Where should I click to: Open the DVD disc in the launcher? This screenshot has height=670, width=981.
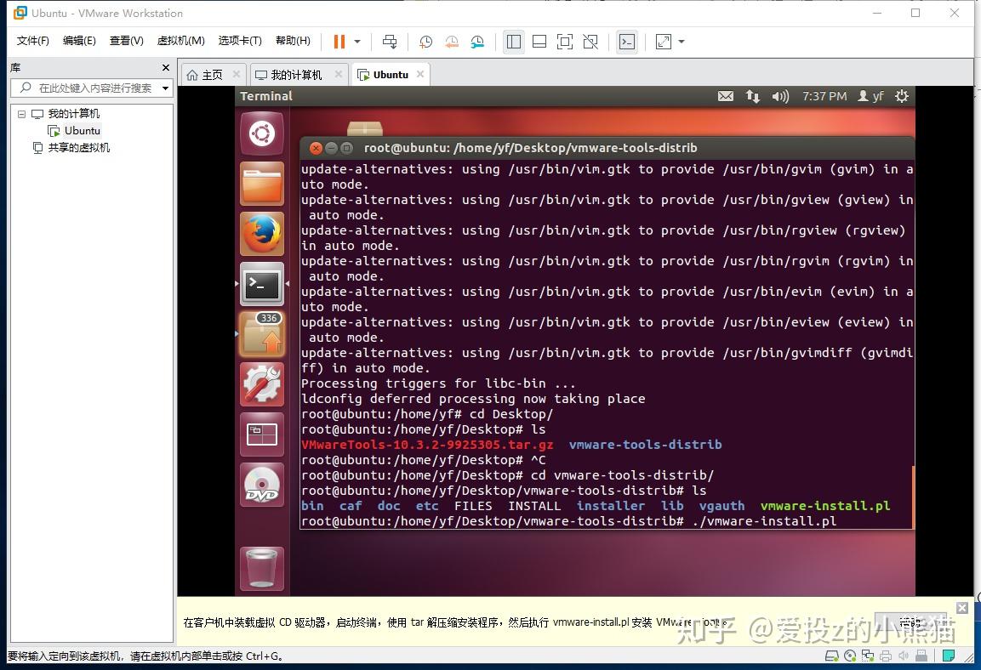[x=261, y=485]
